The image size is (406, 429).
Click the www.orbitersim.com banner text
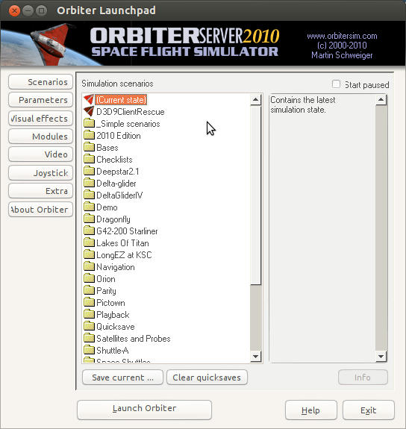point(342,36)
